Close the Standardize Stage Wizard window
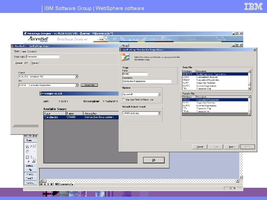The width and height of the screenshot is (267, 200). [x=254, y=50]
